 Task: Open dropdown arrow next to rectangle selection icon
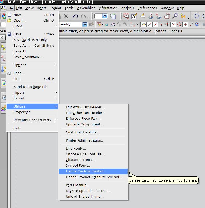click(x=137, y=24)
